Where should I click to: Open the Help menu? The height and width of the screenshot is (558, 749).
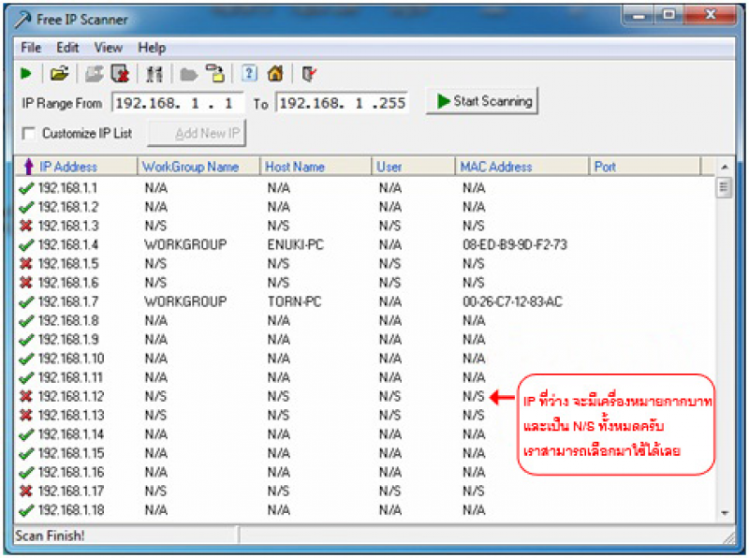(152, 48)
